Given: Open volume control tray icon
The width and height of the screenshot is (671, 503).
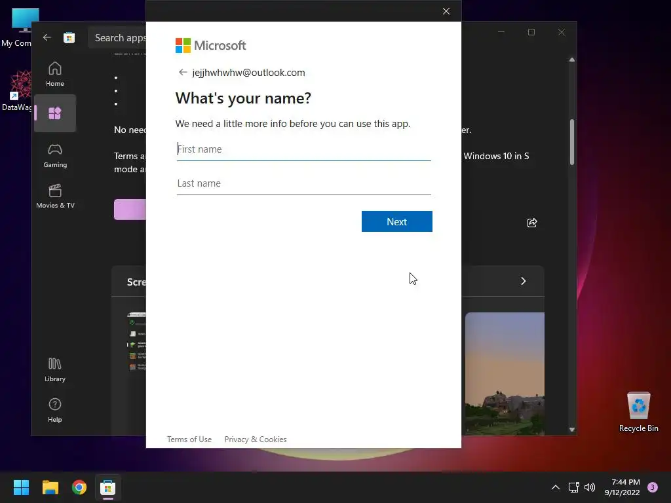Looking at the screenshot, I should 590,487.
